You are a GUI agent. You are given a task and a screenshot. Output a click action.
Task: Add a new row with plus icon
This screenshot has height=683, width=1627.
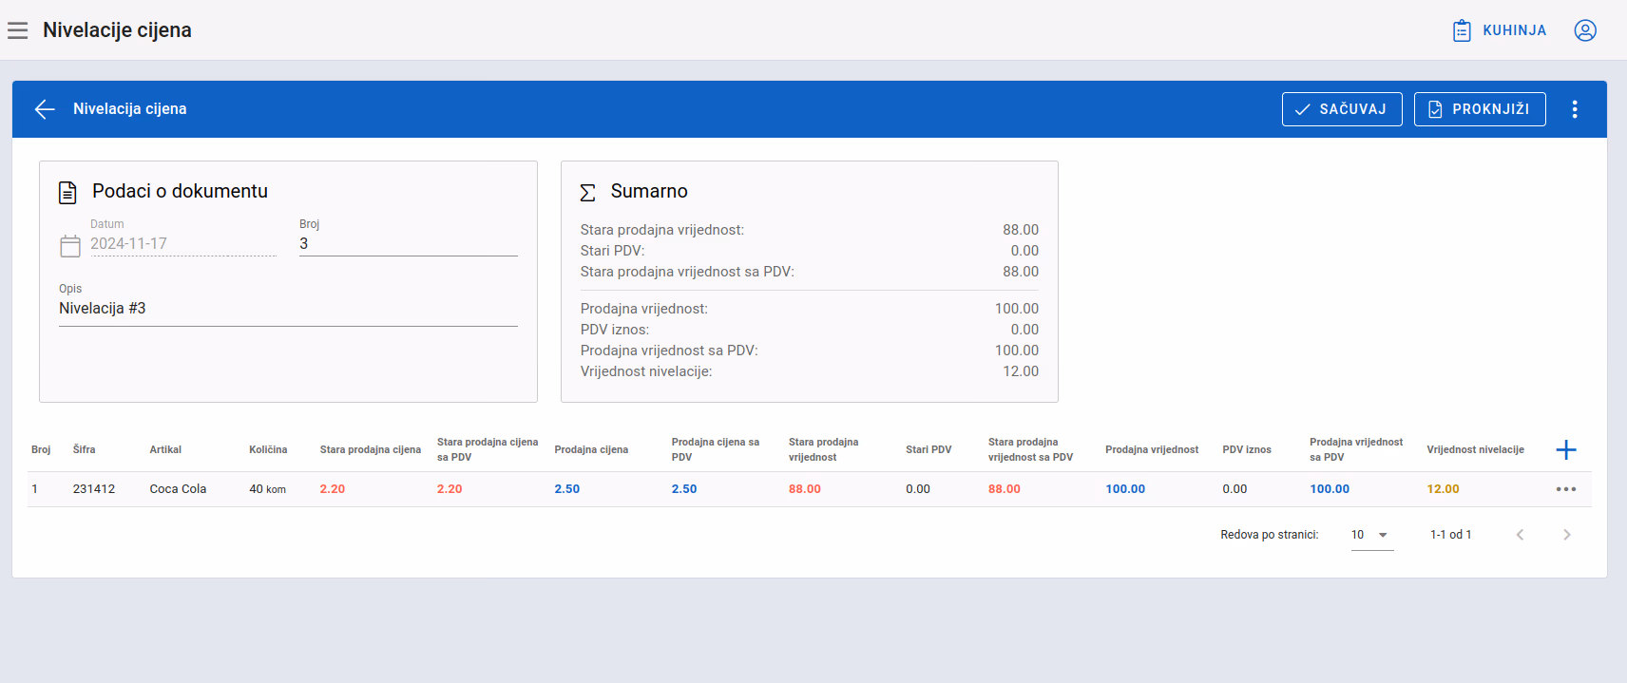[1566, 449]
